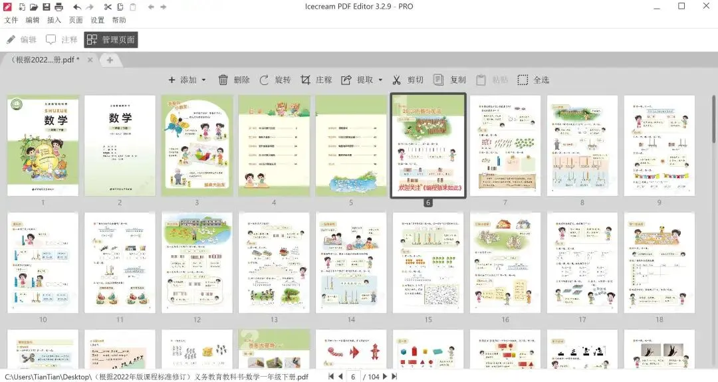This screenshot has height=382, width=718.
Task: Select page 1 cover thumbnail
Action: 43,145
